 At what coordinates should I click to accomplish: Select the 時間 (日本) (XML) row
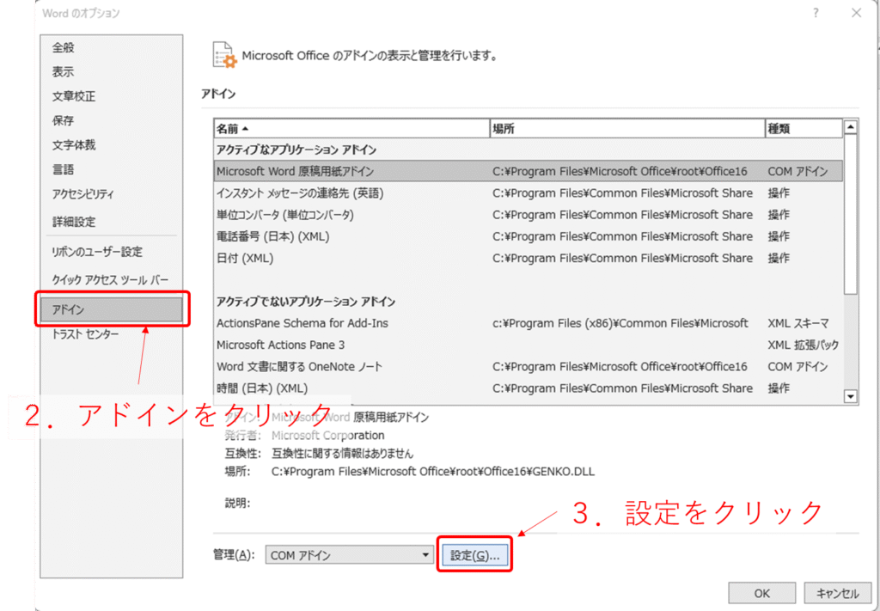point(529,388)
